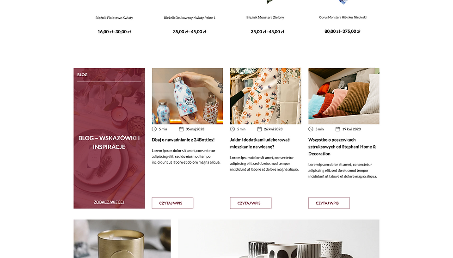This screenshot has width=453, height=258.
Task: Click calendar icon beside 05 maj 2023
Action: click(181, 129)
